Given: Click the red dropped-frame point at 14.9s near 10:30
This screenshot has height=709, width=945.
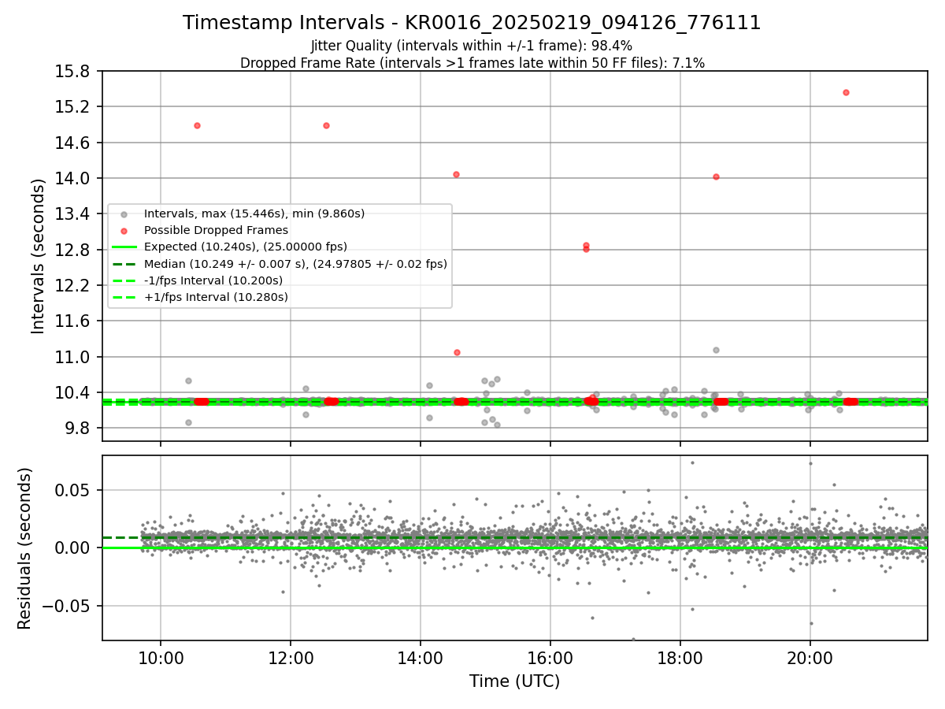Looking at the screenshot, I should (197, 125).
